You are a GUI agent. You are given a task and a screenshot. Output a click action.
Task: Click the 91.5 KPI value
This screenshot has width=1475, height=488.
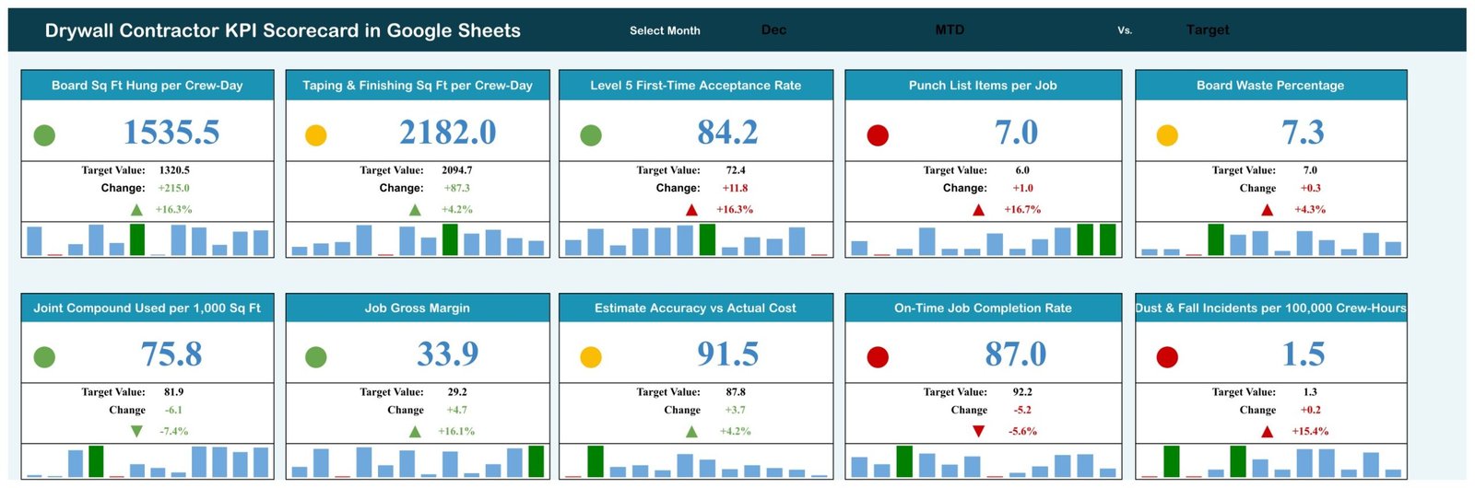pos(727,354)
